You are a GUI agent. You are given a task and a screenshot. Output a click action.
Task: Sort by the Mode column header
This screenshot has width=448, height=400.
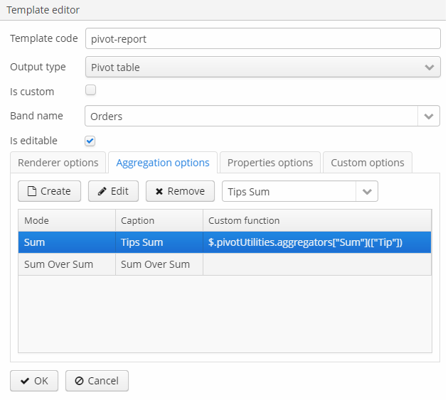point(67,220)
